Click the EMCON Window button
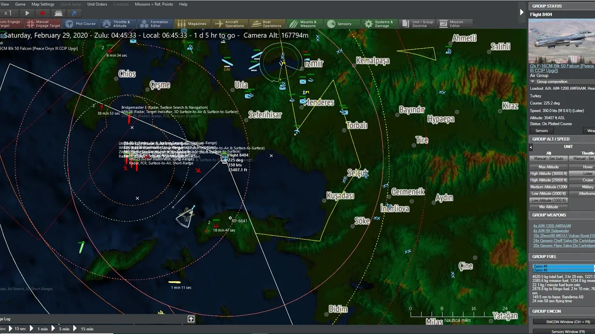Viewport: 595px width, 334px height. pos(563,321)
